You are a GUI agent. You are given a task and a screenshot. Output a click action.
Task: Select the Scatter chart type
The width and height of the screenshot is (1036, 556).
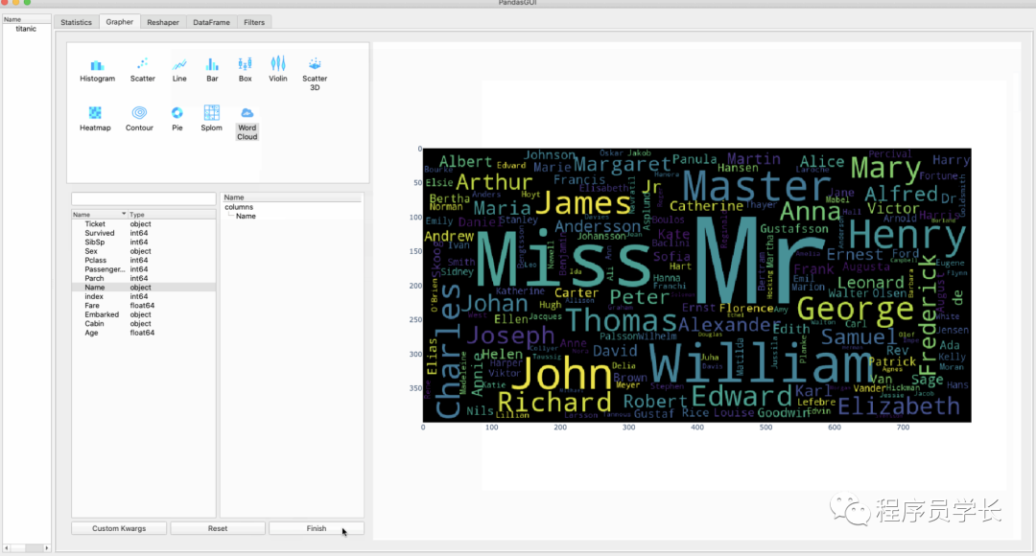pyautogui.click(x=142, y=71)
